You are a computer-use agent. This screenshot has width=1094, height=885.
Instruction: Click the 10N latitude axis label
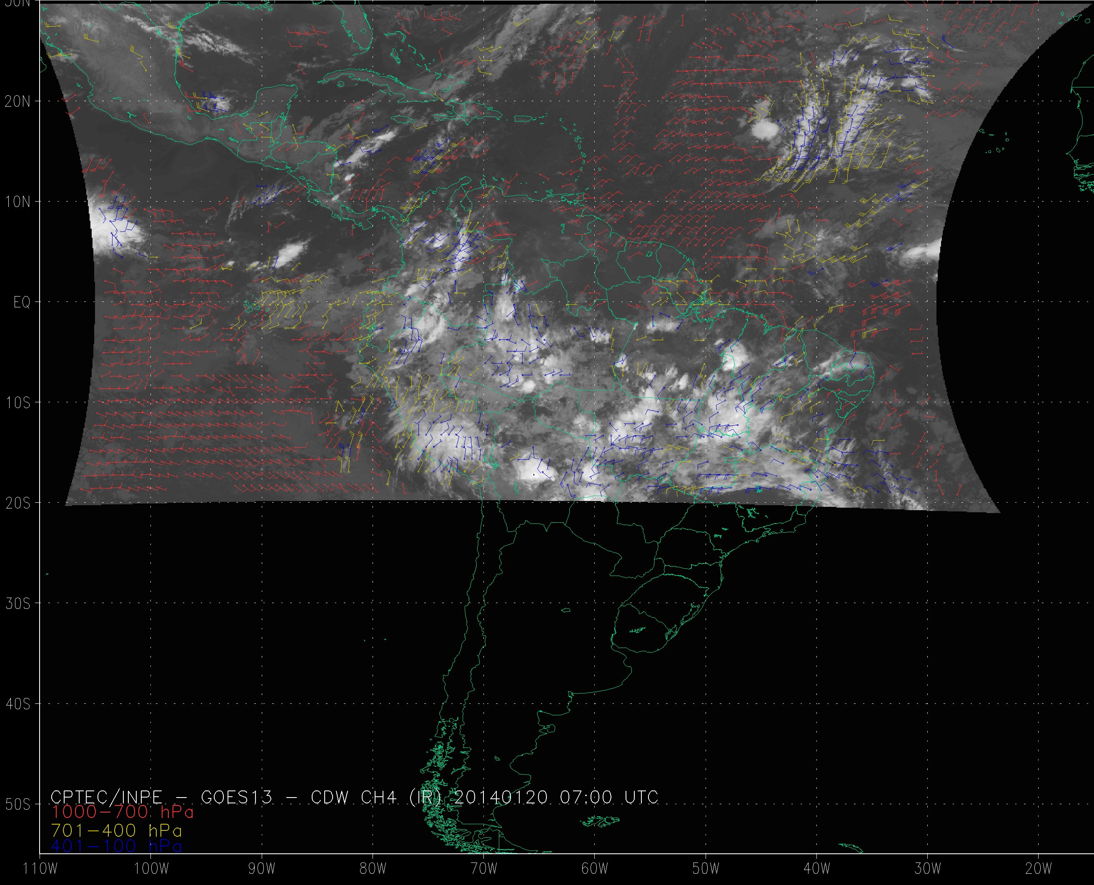18,202
